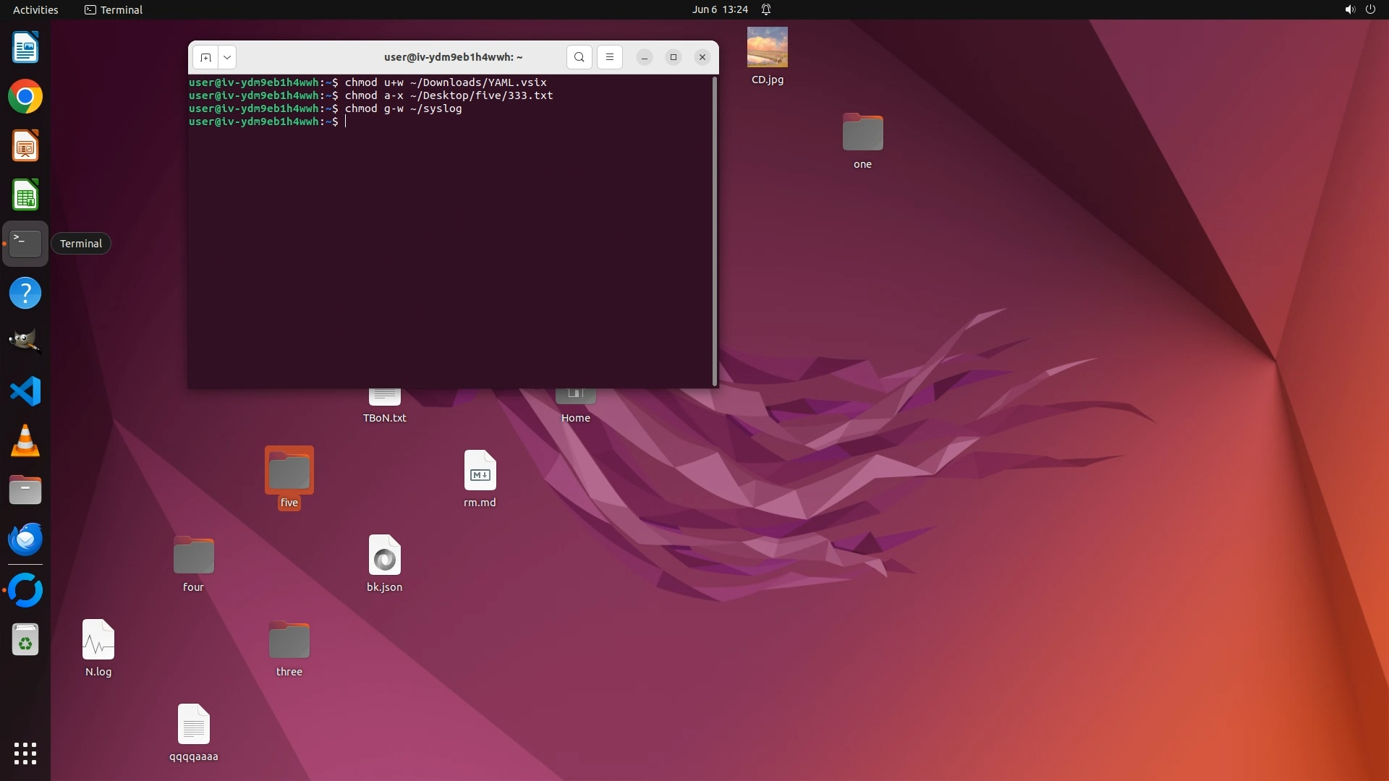Open the system volume and power menu

click(1359, 9)
